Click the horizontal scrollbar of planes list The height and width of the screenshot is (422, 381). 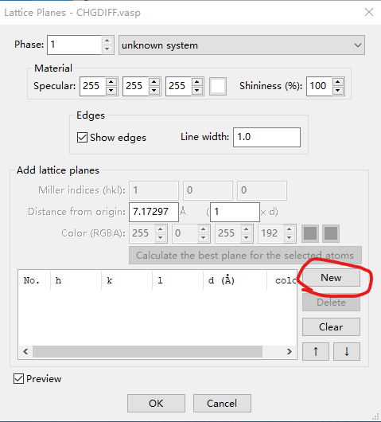(x=147, y=351)
